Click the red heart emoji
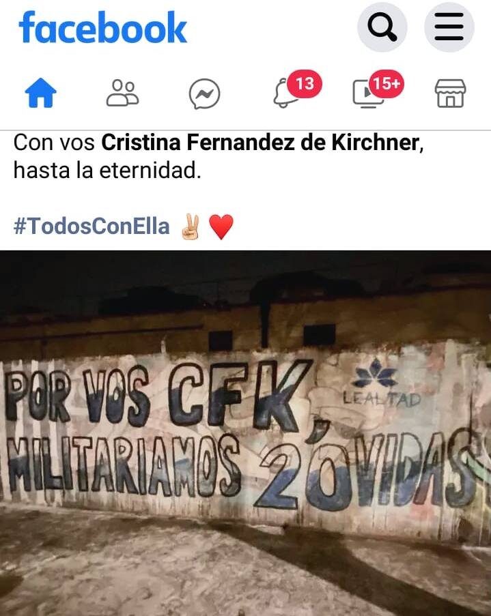Image resolution: width=491 pixels, height=616 pixels. coord(221,226)
